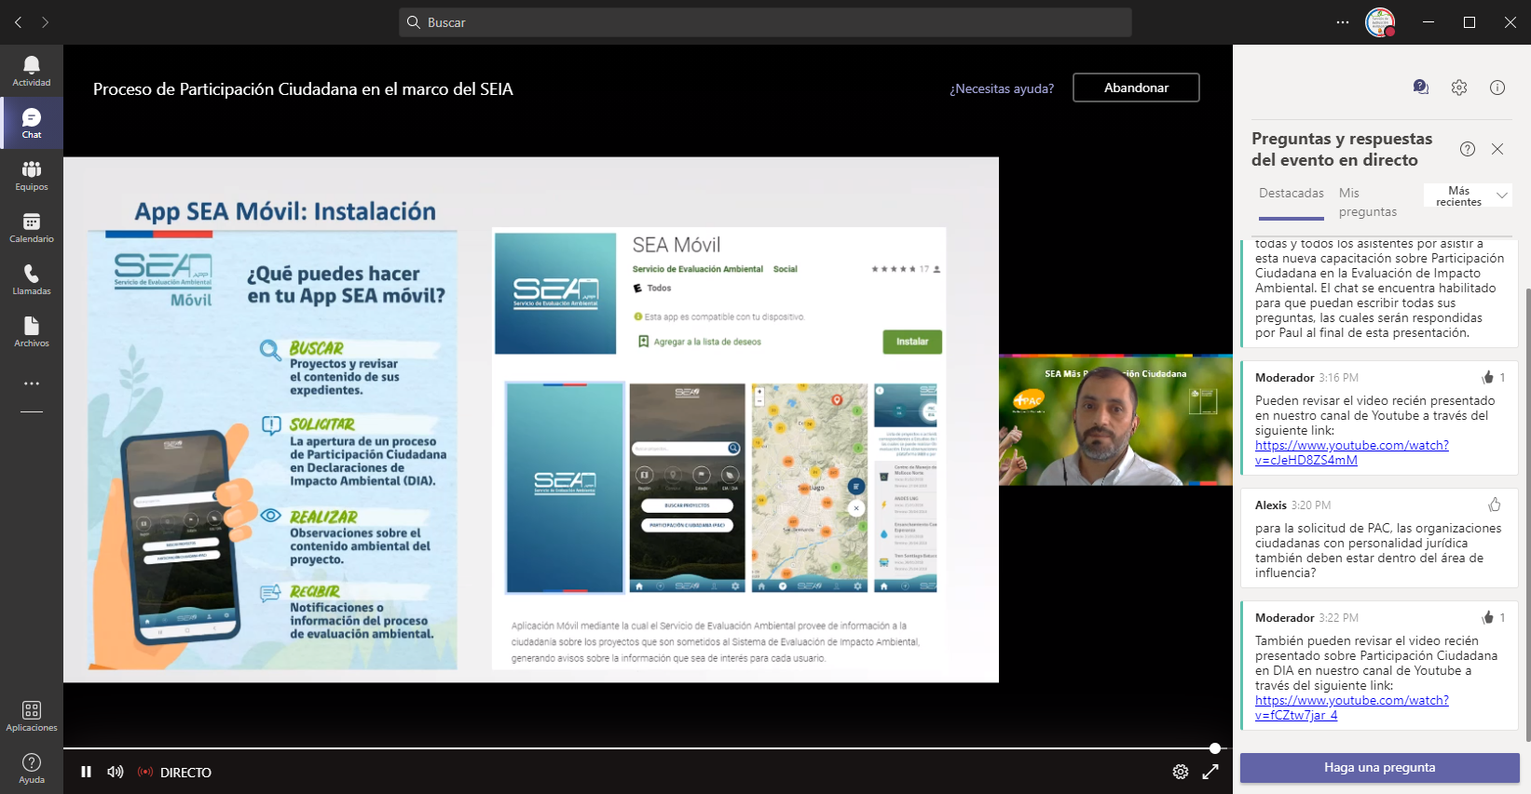Image resolution: width=1531 pixels, height=794 pixels.
Task: Open the Actividad notifications bell
Action: [x=31, y=71]
